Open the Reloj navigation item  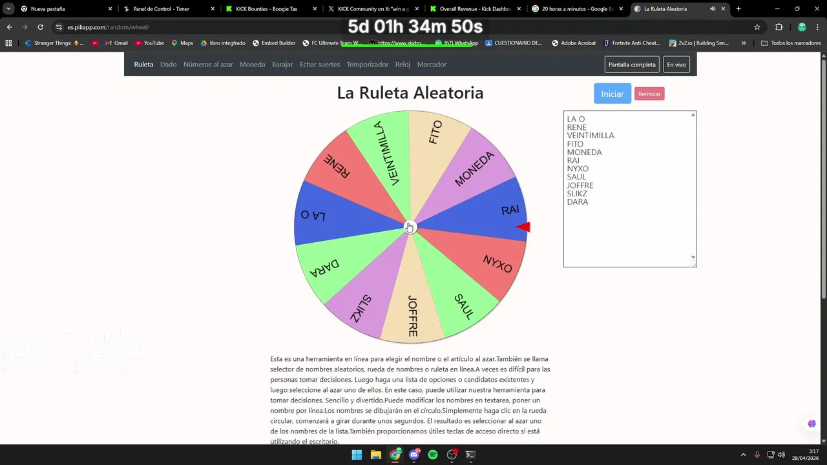click(x=403, y=65)
